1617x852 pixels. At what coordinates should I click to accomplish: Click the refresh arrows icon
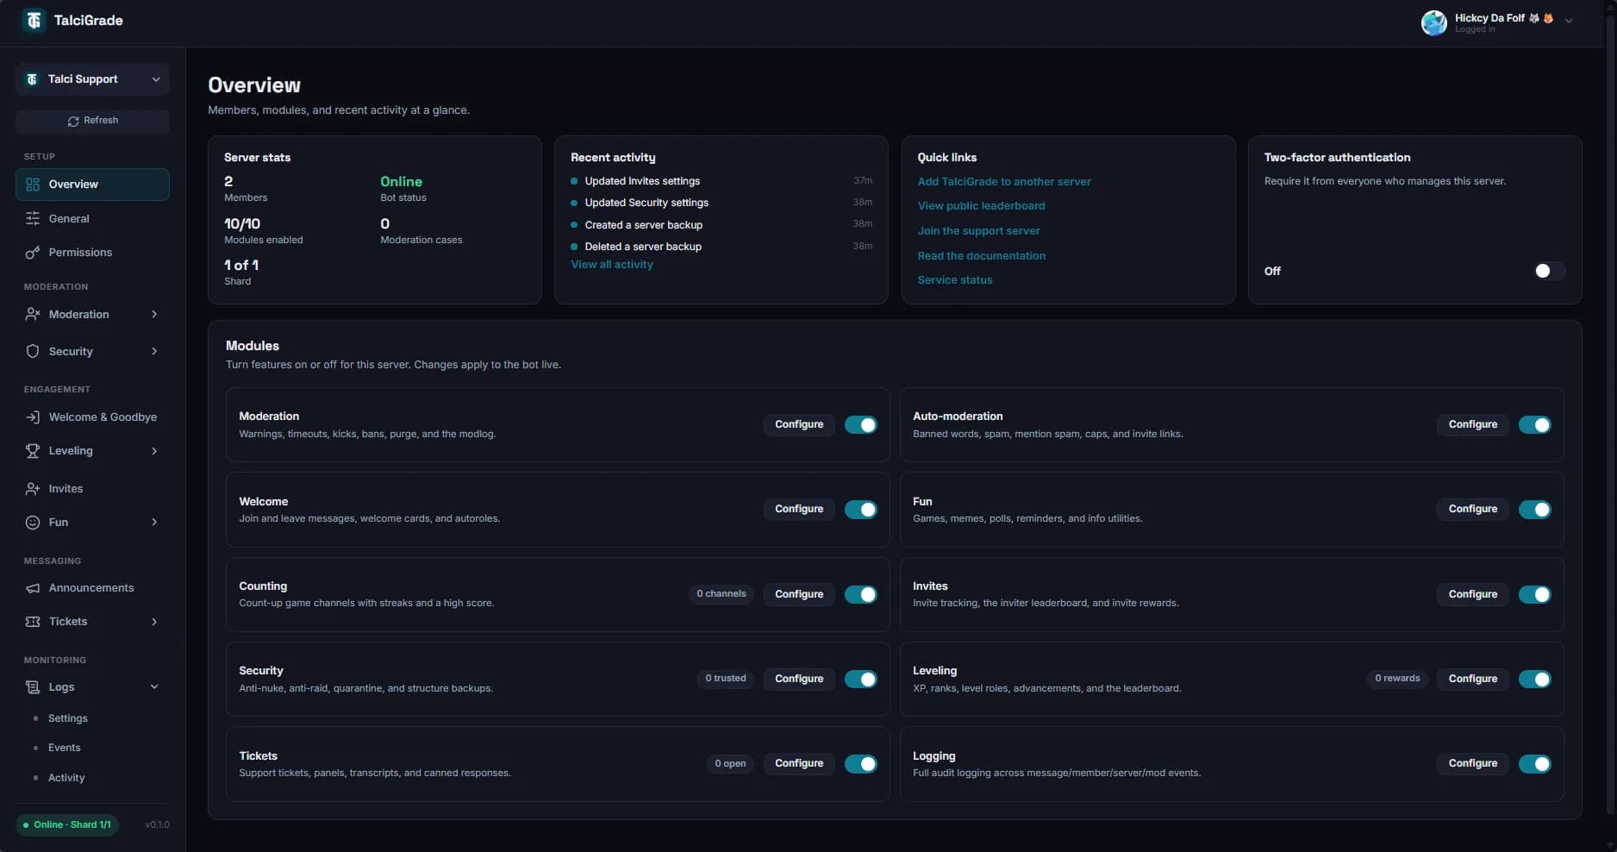[x=73, y=121]
